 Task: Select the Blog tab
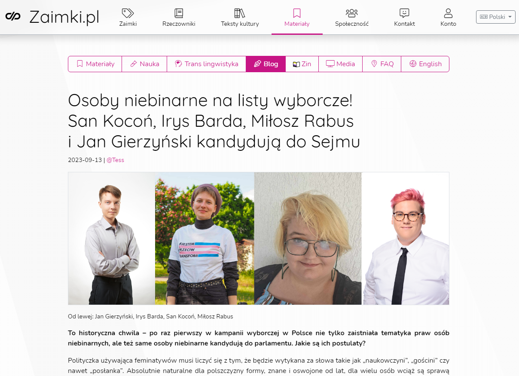(x=266, y=64)
